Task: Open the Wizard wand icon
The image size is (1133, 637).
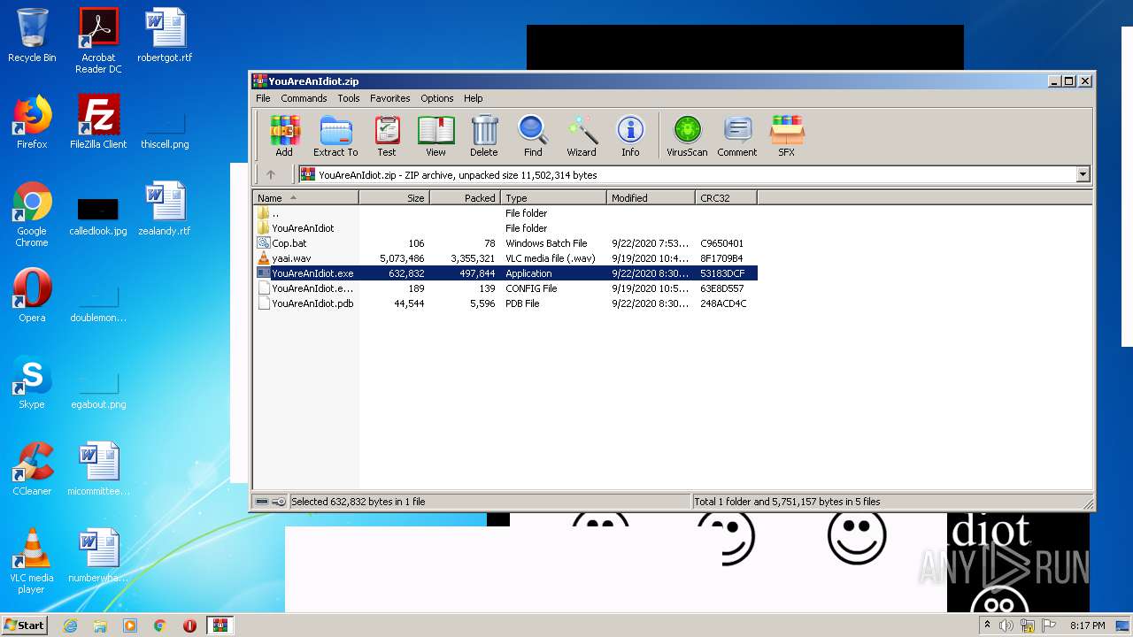Action: 582,136
